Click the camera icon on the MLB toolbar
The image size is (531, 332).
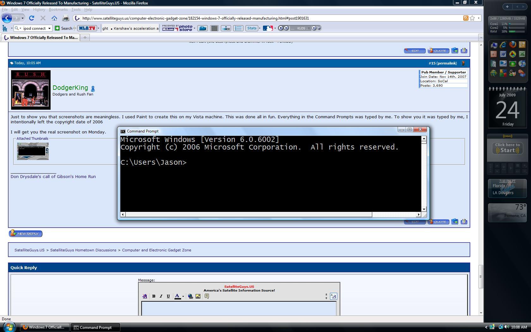coord(203,28)
